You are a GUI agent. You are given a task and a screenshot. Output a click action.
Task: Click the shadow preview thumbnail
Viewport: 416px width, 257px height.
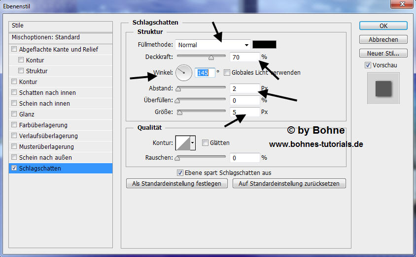[383, 88]
